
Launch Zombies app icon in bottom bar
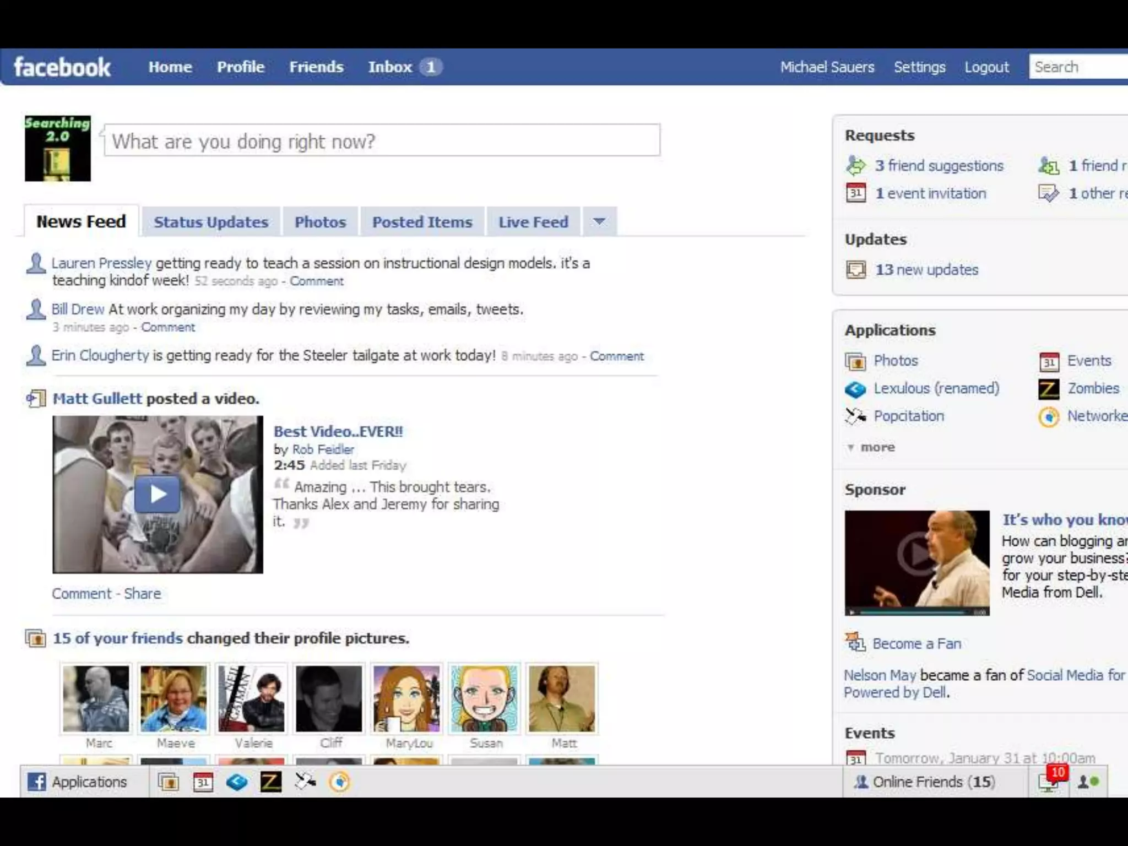[x=271, y=782]
